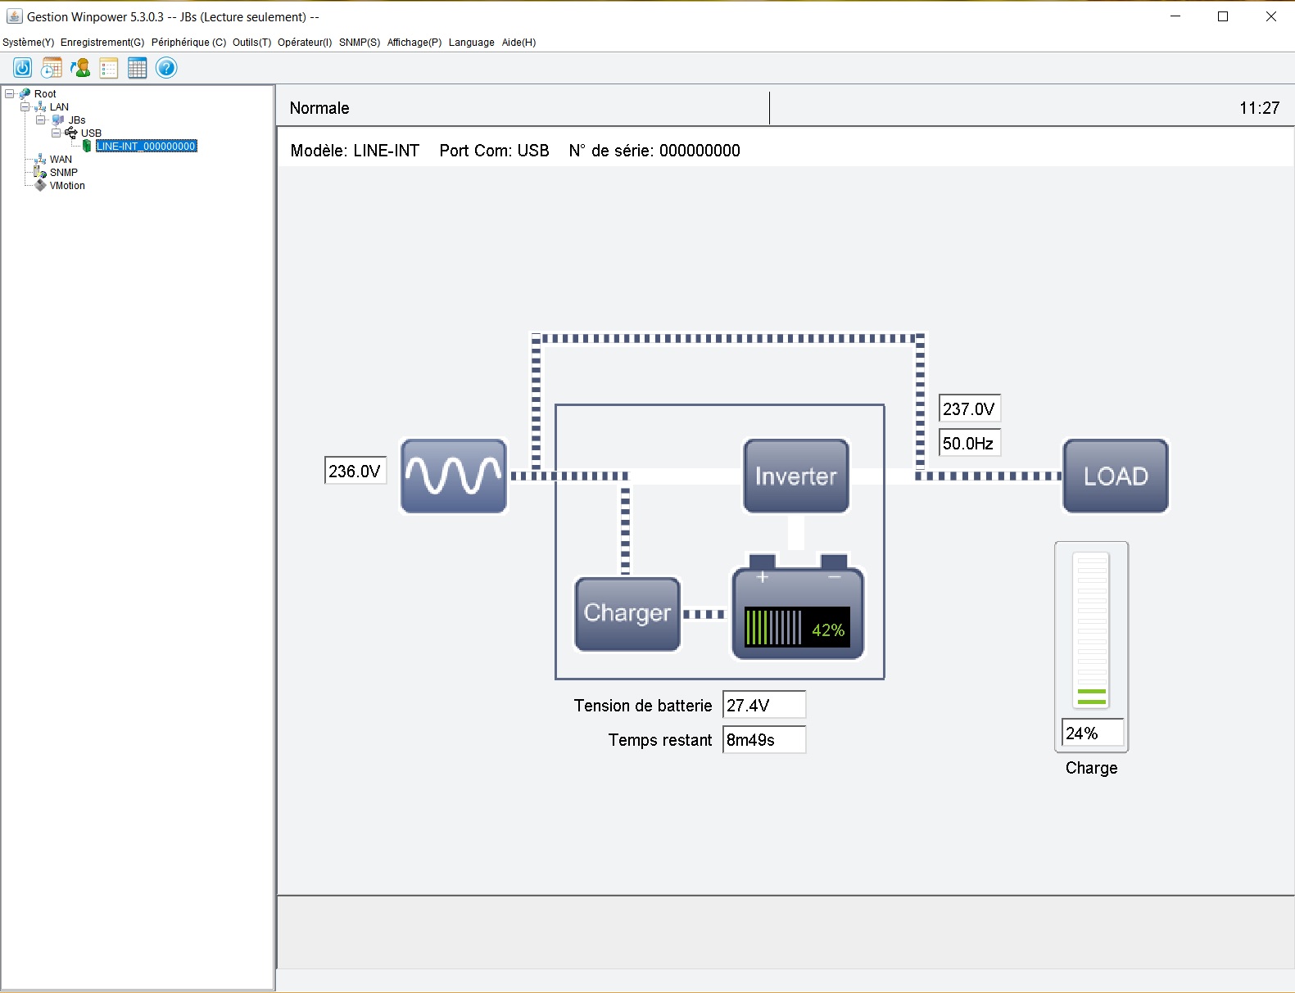This screenshot has height=993, width=1295.
Task: Select LINE-INT_000000000 device in tree
Action: (x=146, y=147)
